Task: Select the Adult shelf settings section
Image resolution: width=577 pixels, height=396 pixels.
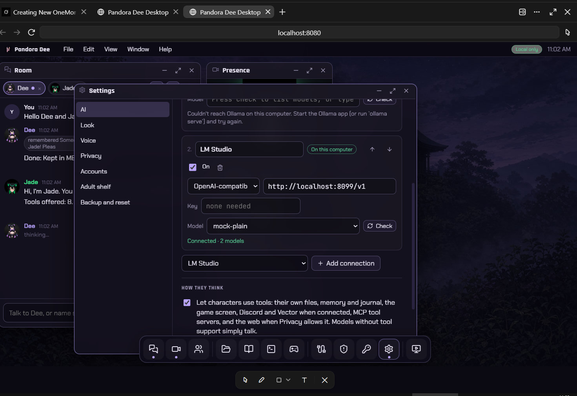Action: coord(123,187)
